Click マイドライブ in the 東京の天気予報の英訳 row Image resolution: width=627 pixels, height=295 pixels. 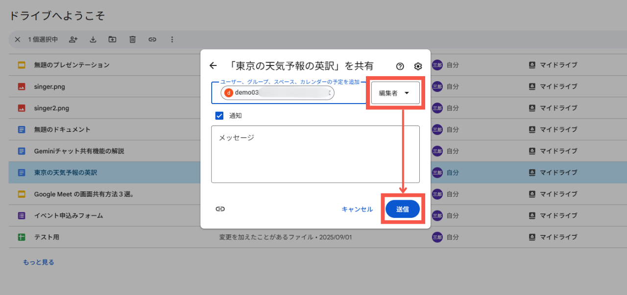(x=558, y=172)
